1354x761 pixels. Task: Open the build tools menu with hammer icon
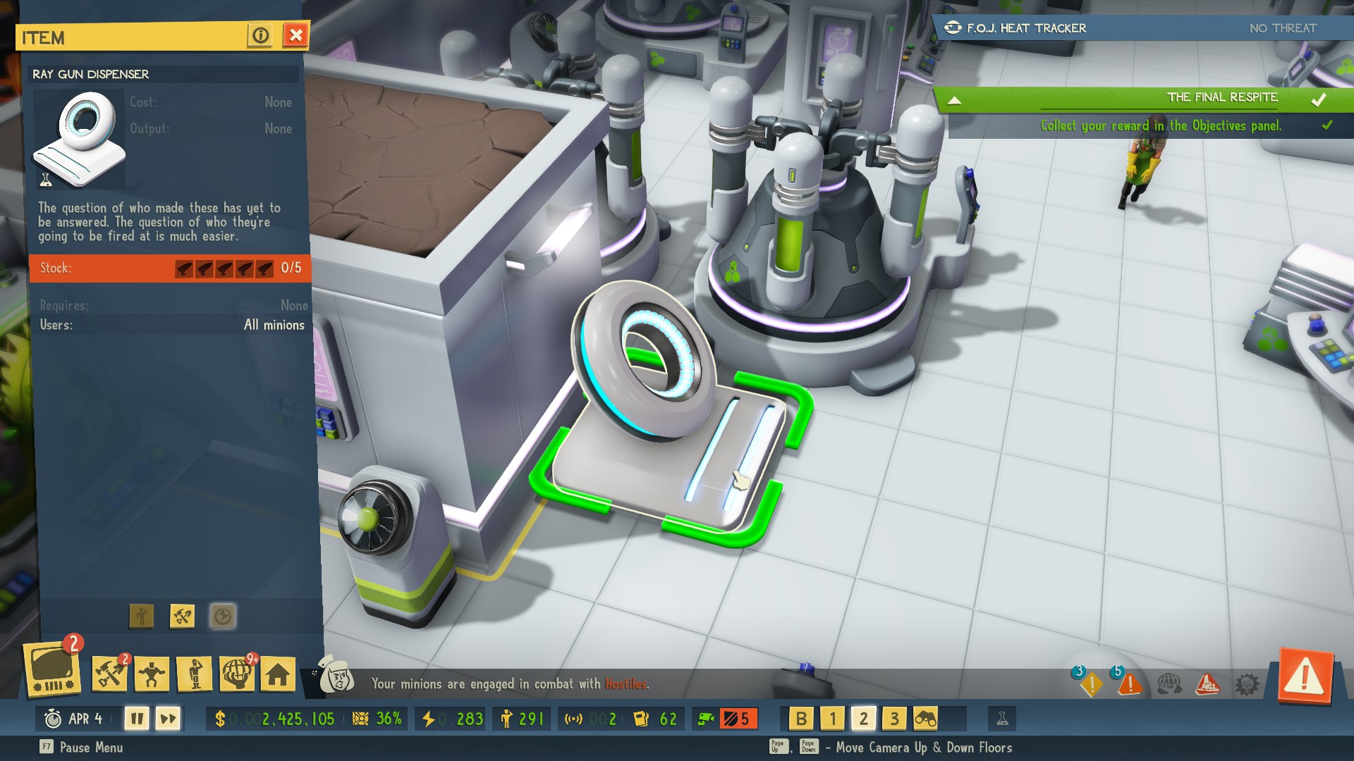109,674
